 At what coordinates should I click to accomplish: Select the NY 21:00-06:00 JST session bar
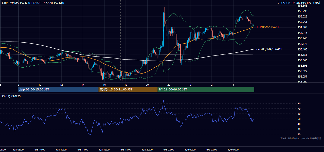(206, 89)
